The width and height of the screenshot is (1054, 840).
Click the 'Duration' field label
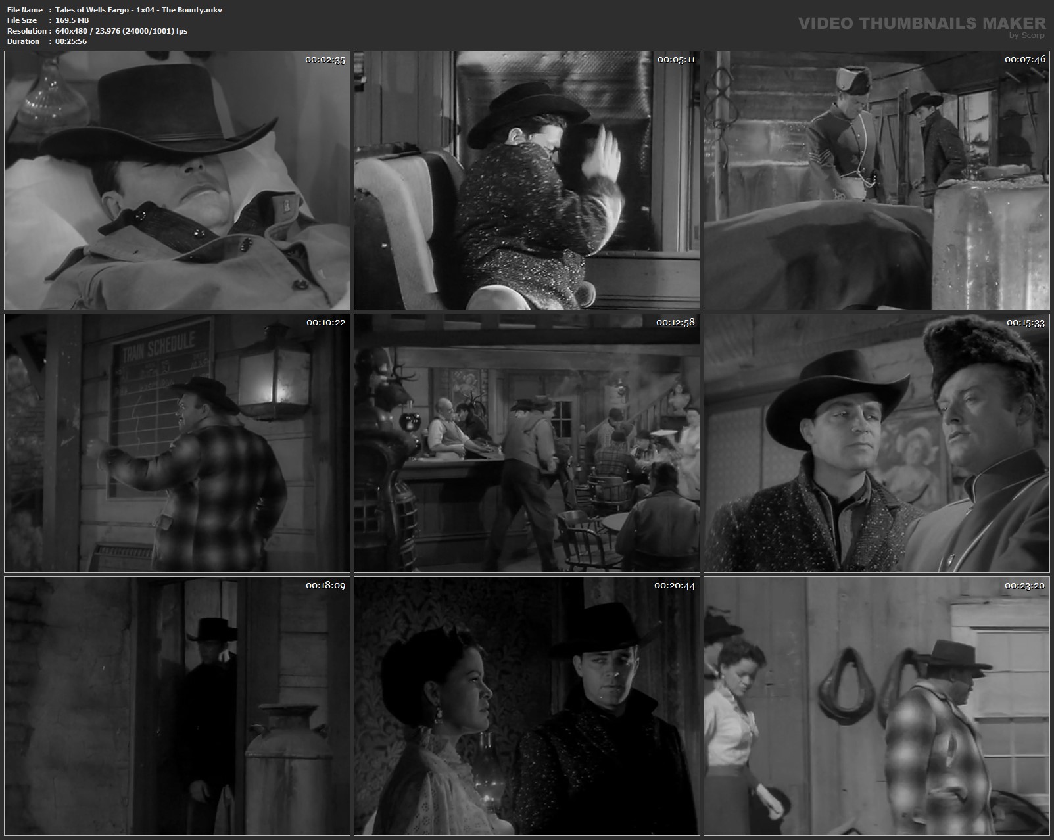[x=23, y=41]
